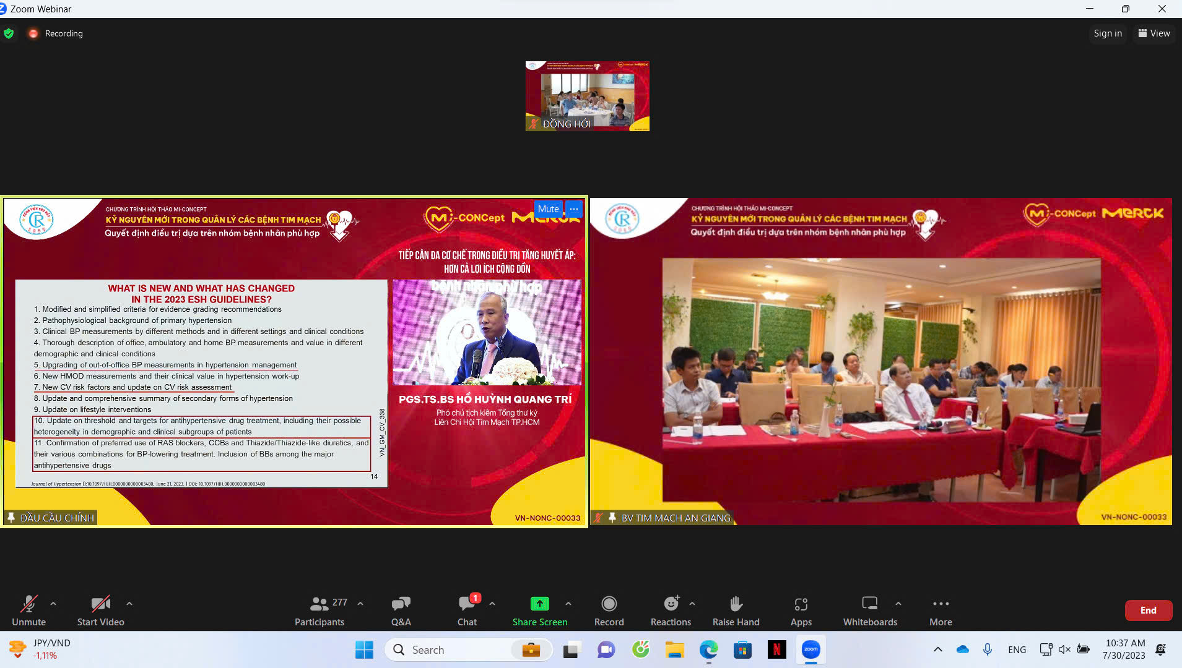Expand audio options arrow beside Unmute
Viewport: 1182px width, 668px height.
coord(53,603)
